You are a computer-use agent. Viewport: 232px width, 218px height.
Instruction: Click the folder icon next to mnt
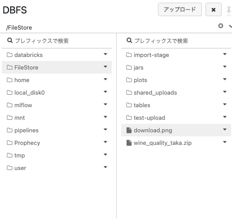pos(9,118)
